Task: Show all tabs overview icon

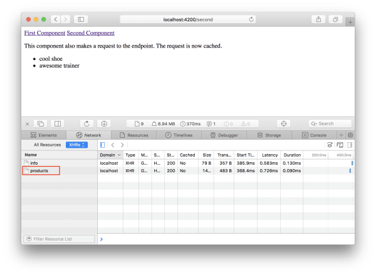Action: 335,19
